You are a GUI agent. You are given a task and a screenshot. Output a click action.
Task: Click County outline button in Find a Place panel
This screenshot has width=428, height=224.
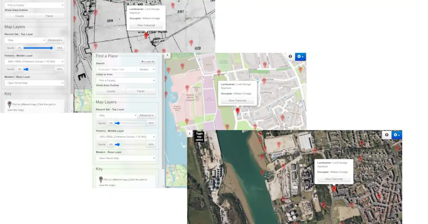click(x=111, y=91)
